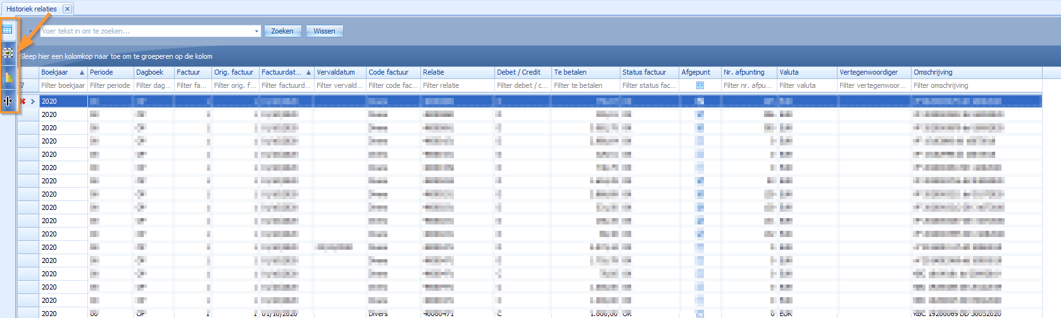Click the filter funnel icon in filter row
The width and height of the screenshot is (1061, 318).
coord(22,85)
